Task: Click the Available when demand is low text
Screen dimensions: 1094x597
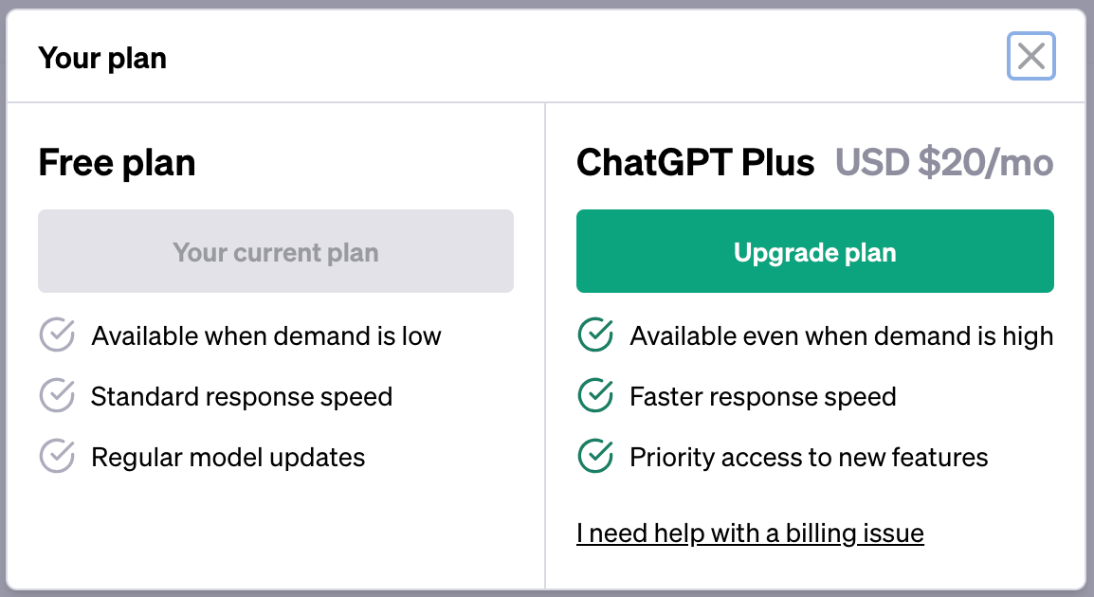Action: tap(266, 336)
